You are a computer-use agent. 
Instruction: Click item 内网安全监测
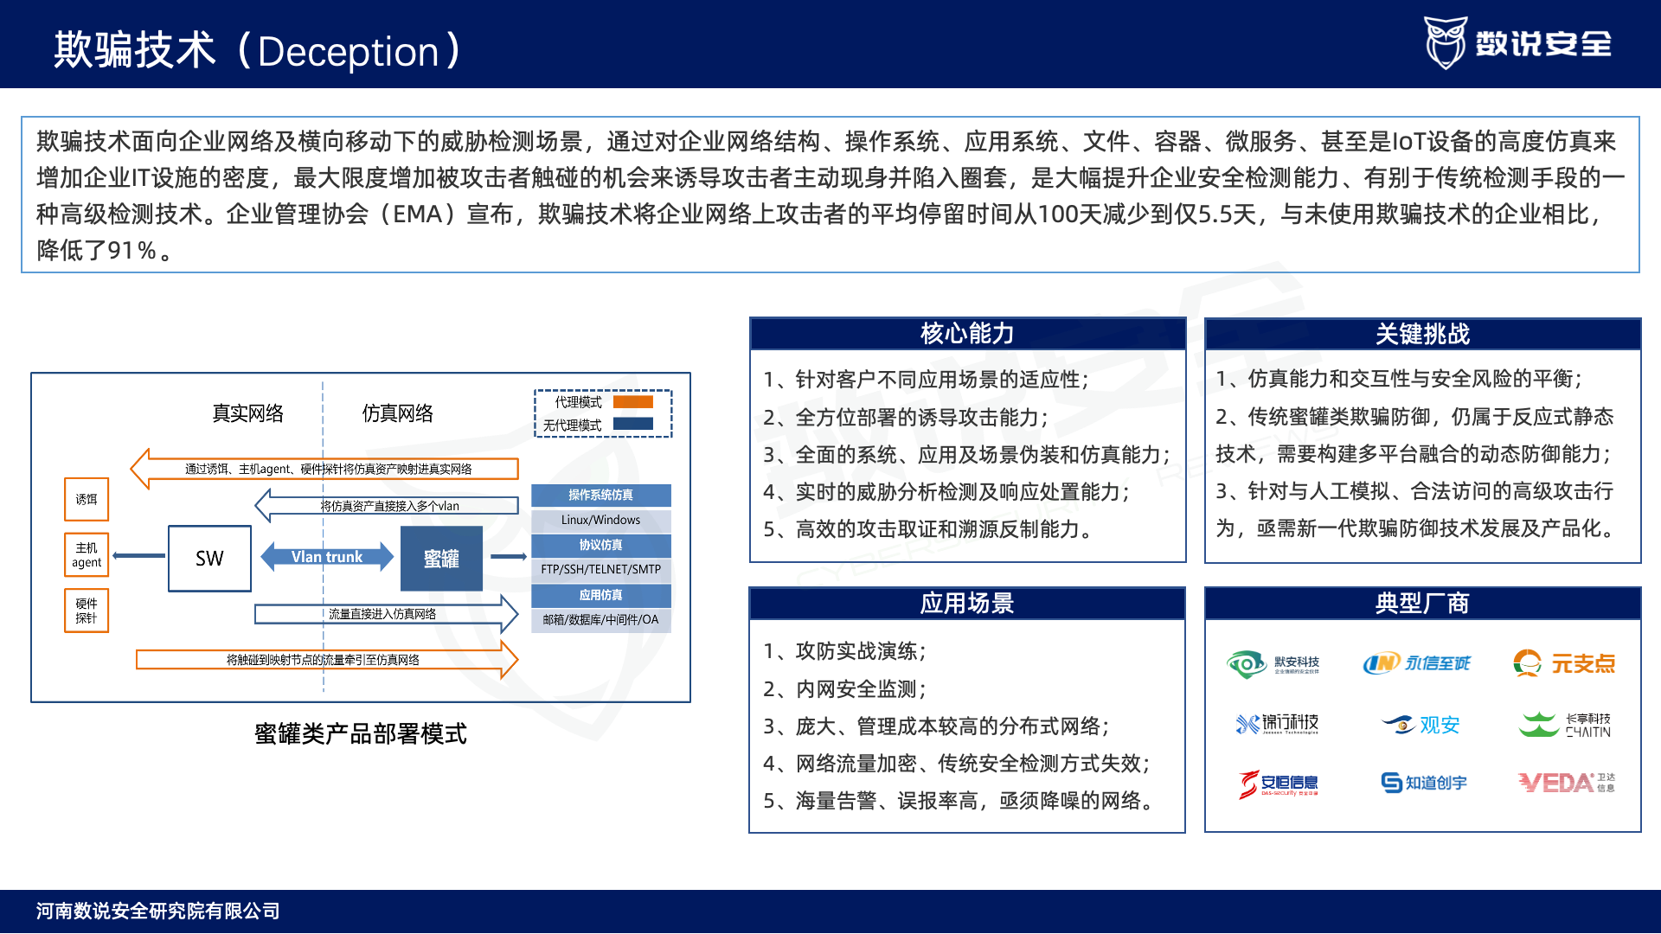845,689
